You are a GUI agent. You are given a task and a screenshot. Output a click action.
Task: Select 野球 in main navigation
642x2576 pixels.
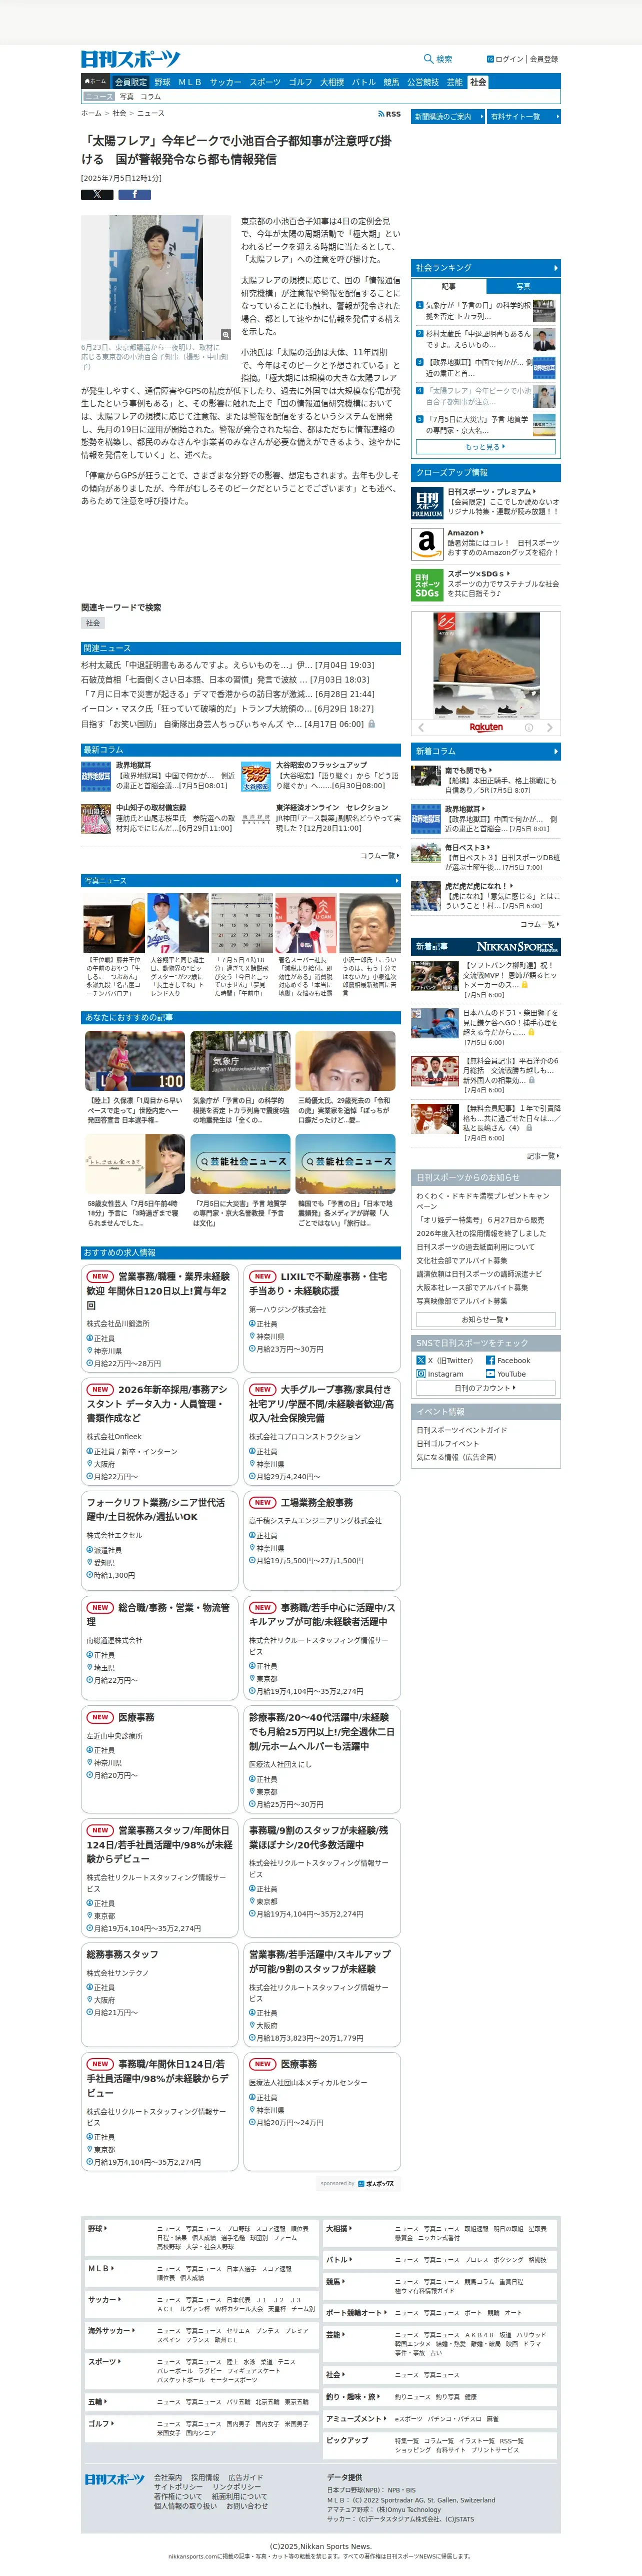[162, 82]
